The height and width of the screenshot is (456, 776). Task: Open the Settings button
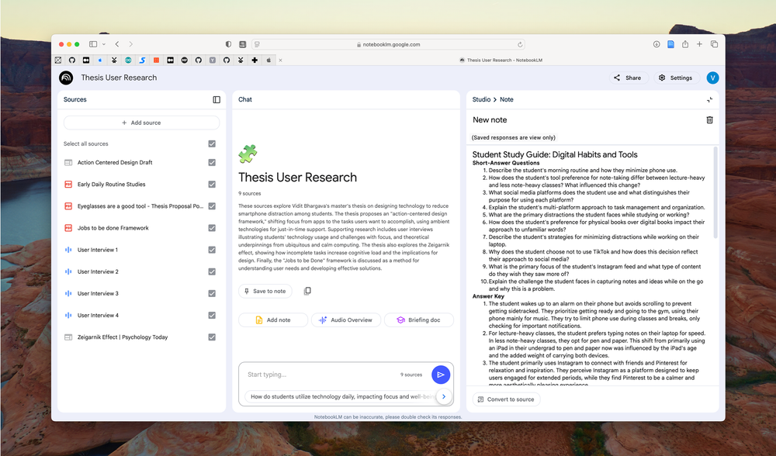[676, 78]
